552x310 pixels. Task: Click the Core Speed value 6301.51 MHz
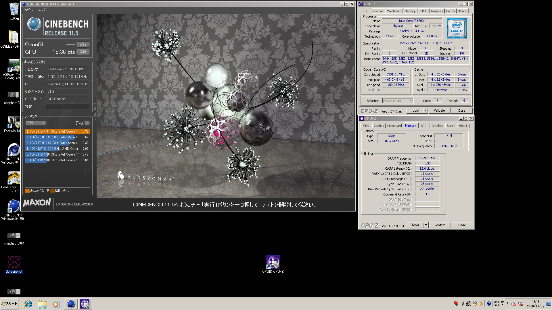pyautogui.click(x=395, y=74)
